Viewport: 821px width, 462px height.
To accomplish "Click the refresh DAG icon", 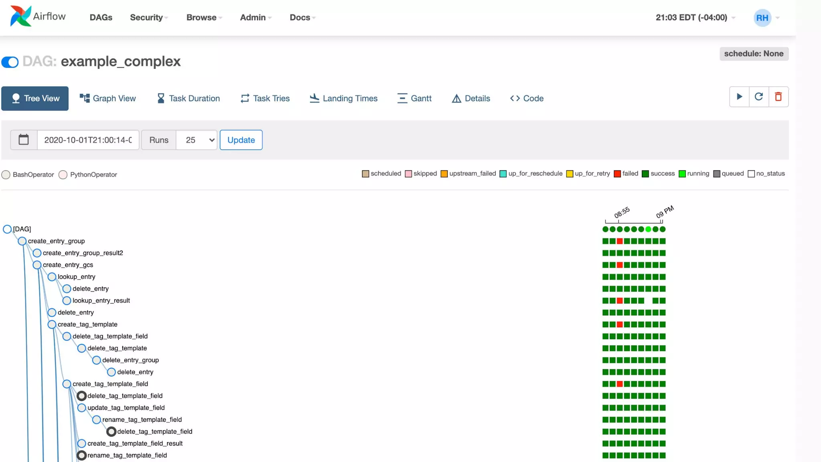I will [x=758, y=97].
